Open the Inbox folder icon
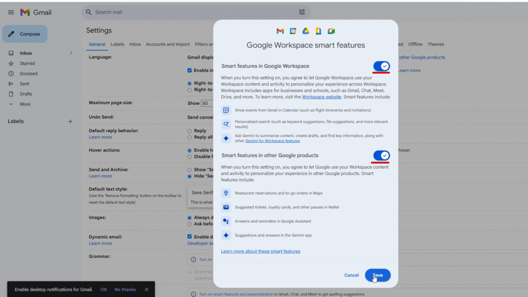Screen dimensions: 528x297 (x=11, y=53)
